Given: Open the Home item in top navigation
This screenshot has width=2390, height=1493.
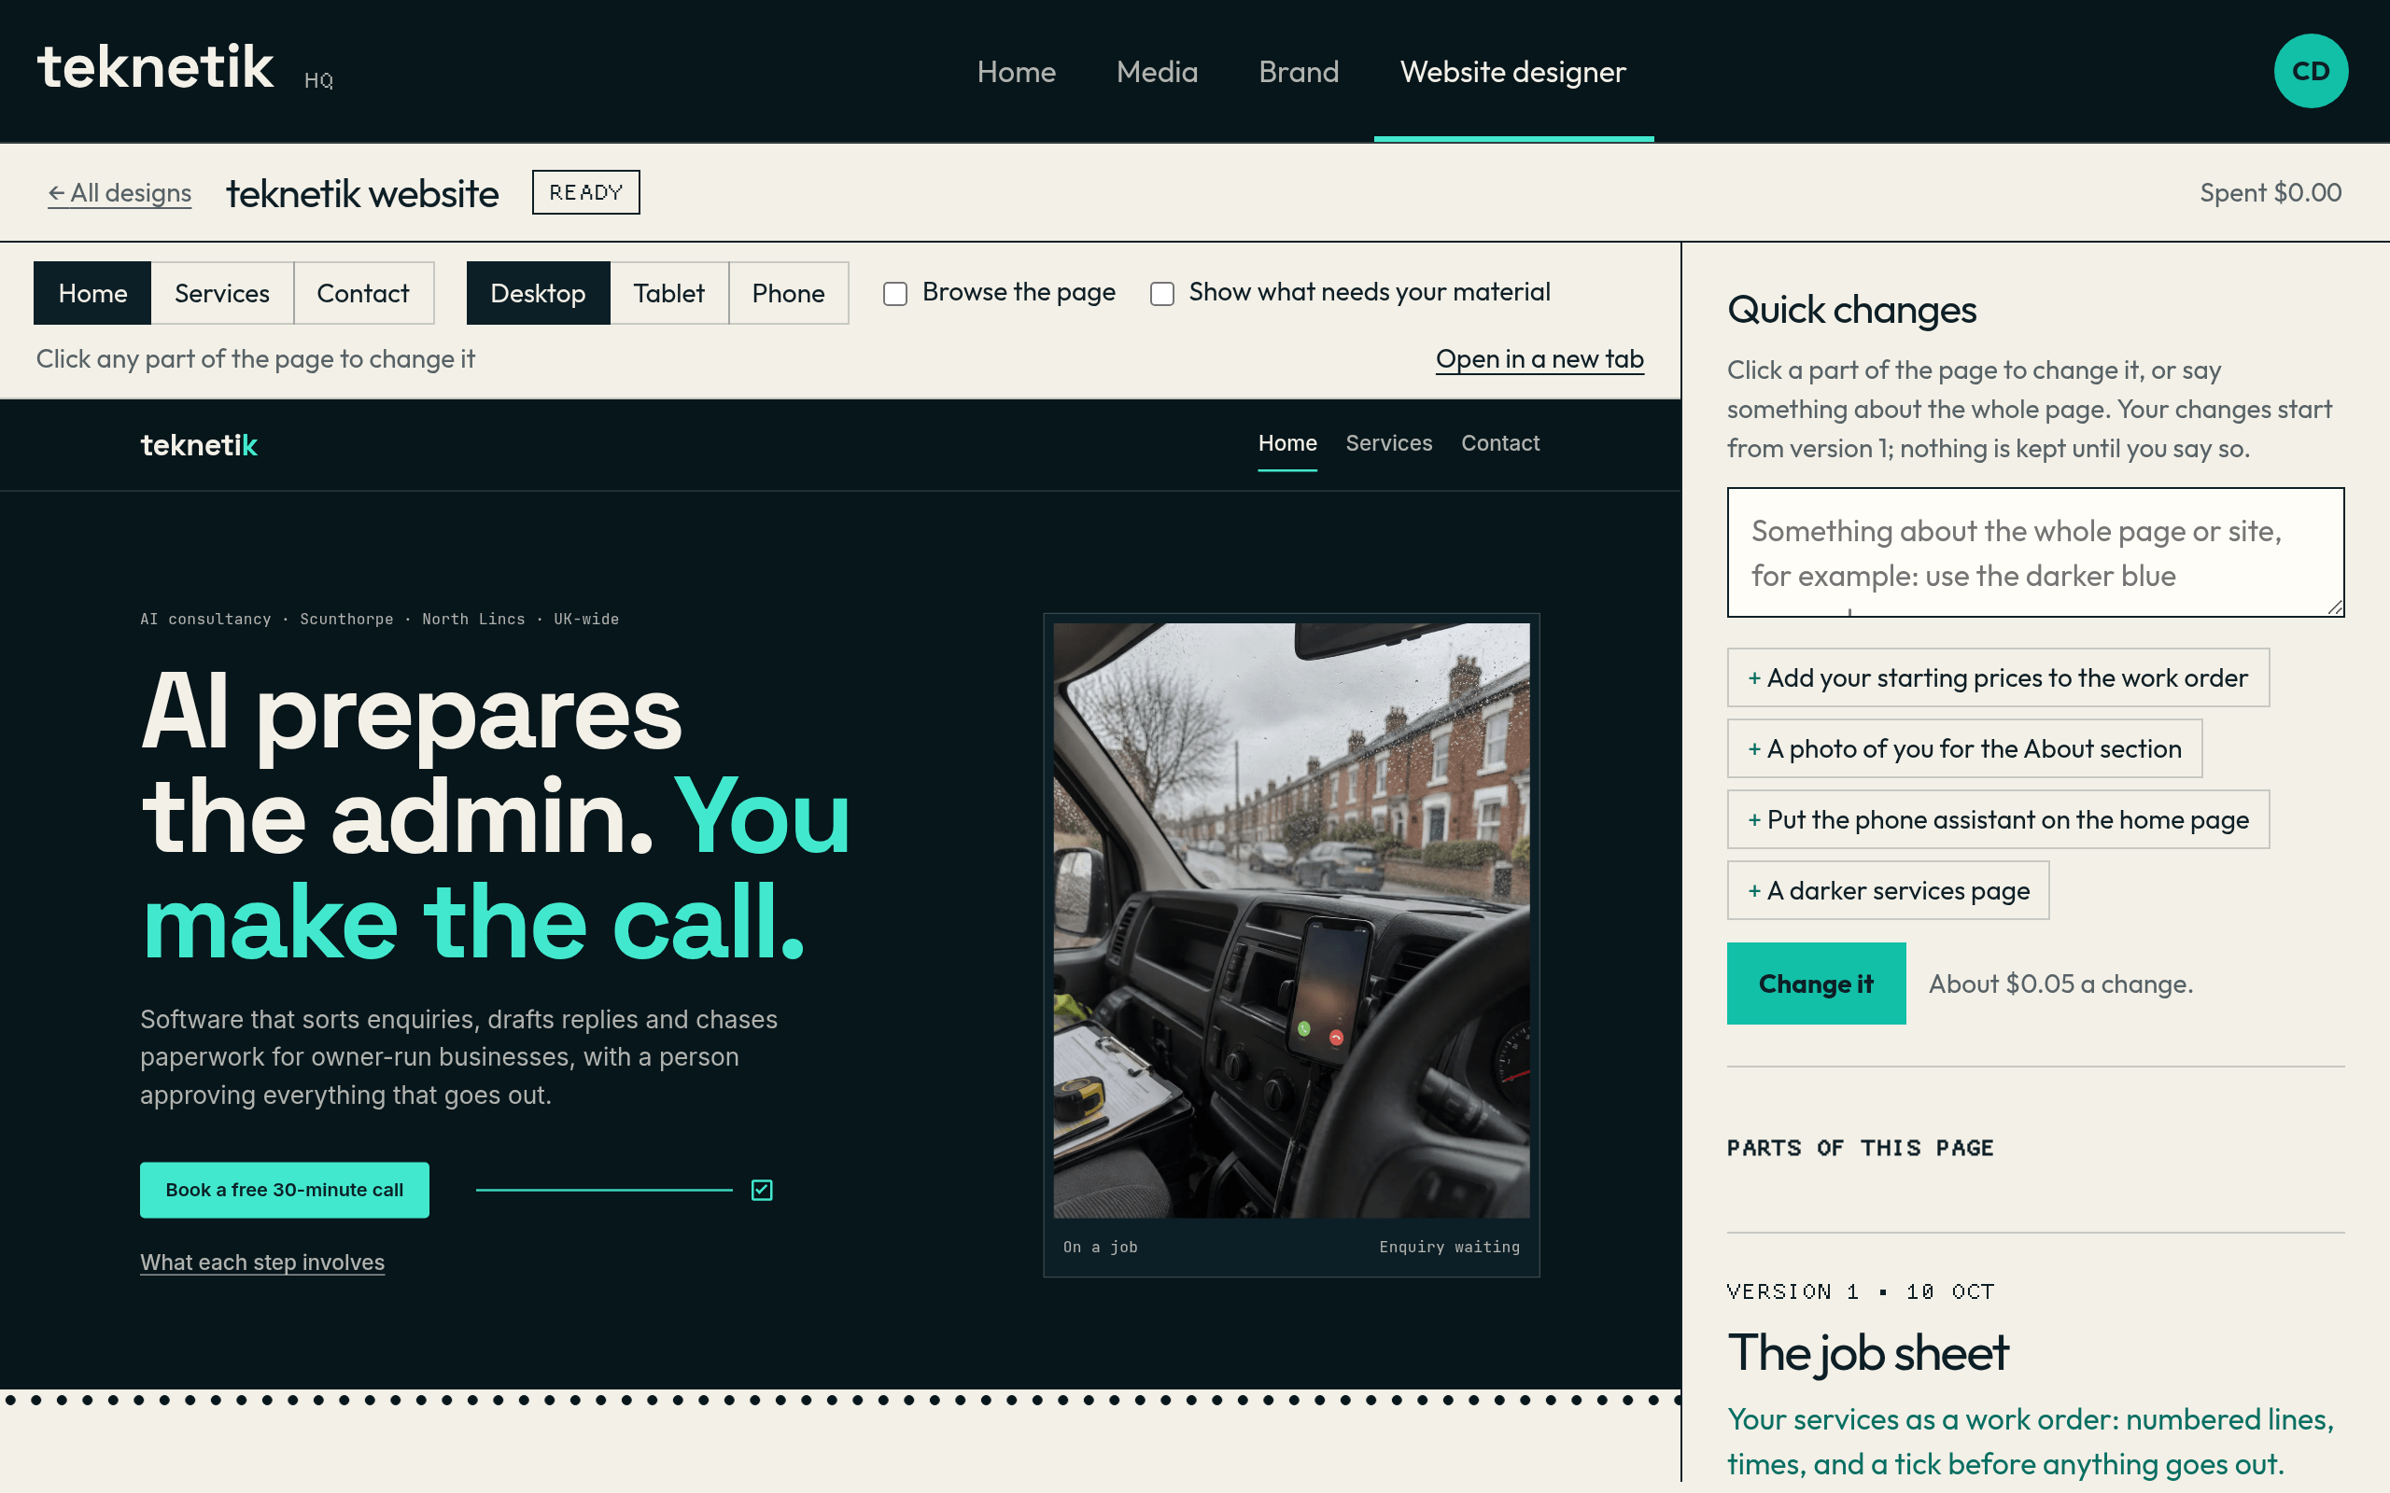Looking at the screenshot, I should [1017, 72].
